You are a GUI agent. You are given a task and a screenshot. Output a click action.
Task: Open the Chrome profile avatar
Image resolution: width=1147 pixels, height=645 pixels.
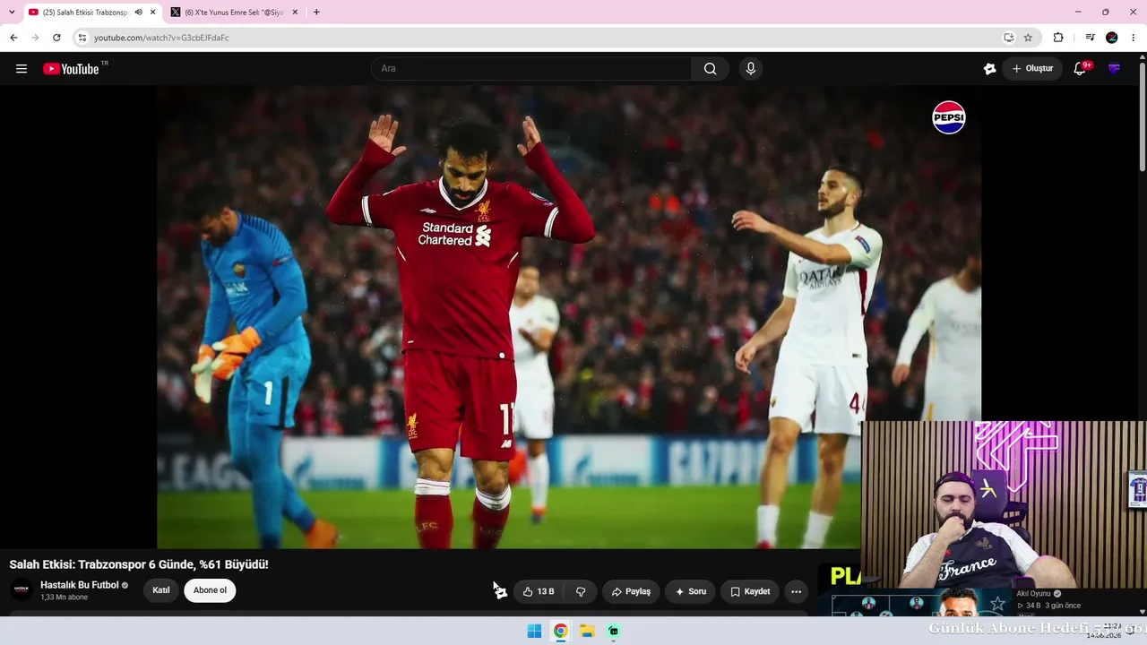click(1112, 38)
